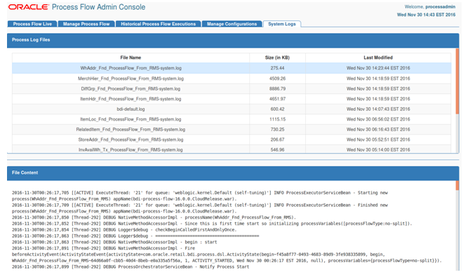Click the 05:52:51 last modified date
This screenshot has height=277, width=463.
(378, 140)
